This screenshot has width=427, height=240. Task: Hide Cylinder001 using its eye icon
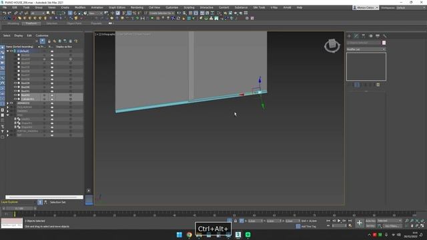point(15,99)
